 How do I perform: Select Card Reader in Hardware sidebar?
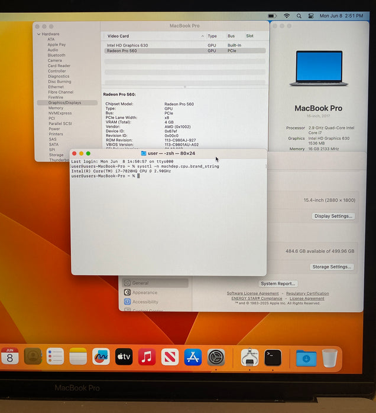pyautogui.click(x=59, y=65)
